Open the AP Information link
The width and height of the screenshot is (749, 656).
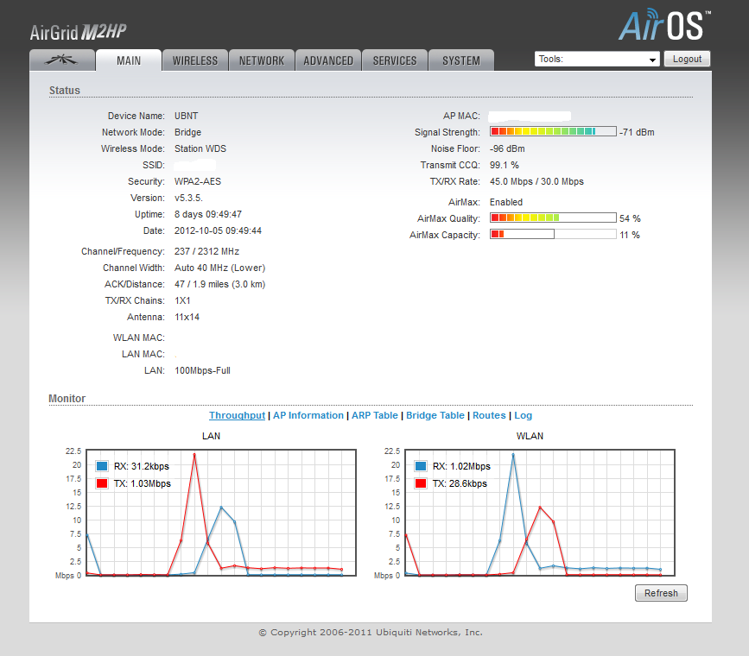pyautogui.click(x=308, y=415)
